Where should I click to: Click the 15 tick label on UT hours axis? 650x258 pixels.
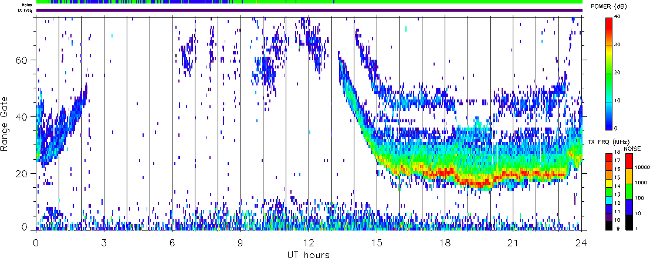click(x=377, y=242)
